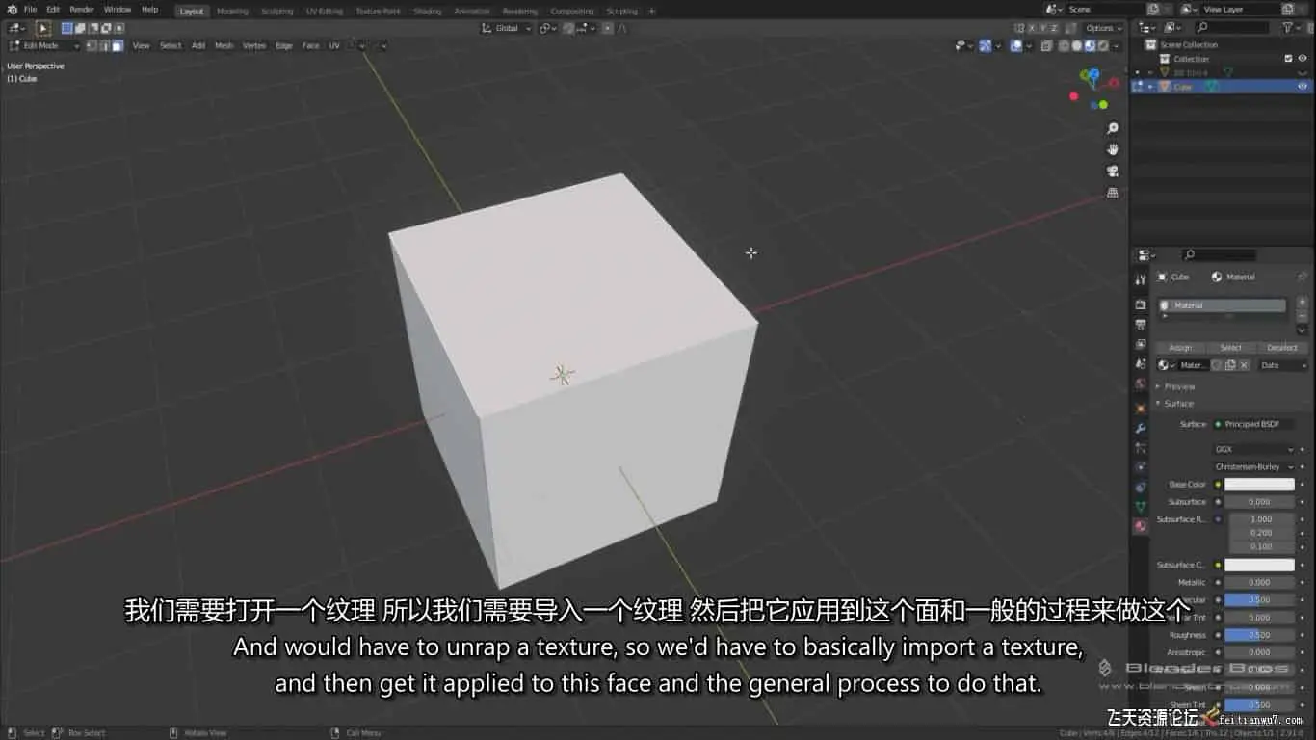Click the Principled BSDF surface shader button
This screenshot has height=740, width=1316.
1253,424
